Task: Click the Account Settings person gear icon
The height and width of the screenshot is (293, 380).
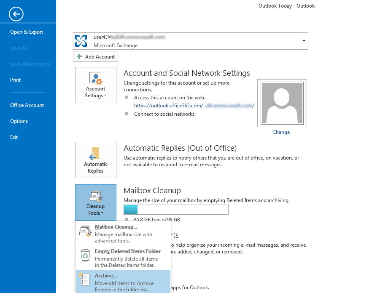Action: [96, 78]
